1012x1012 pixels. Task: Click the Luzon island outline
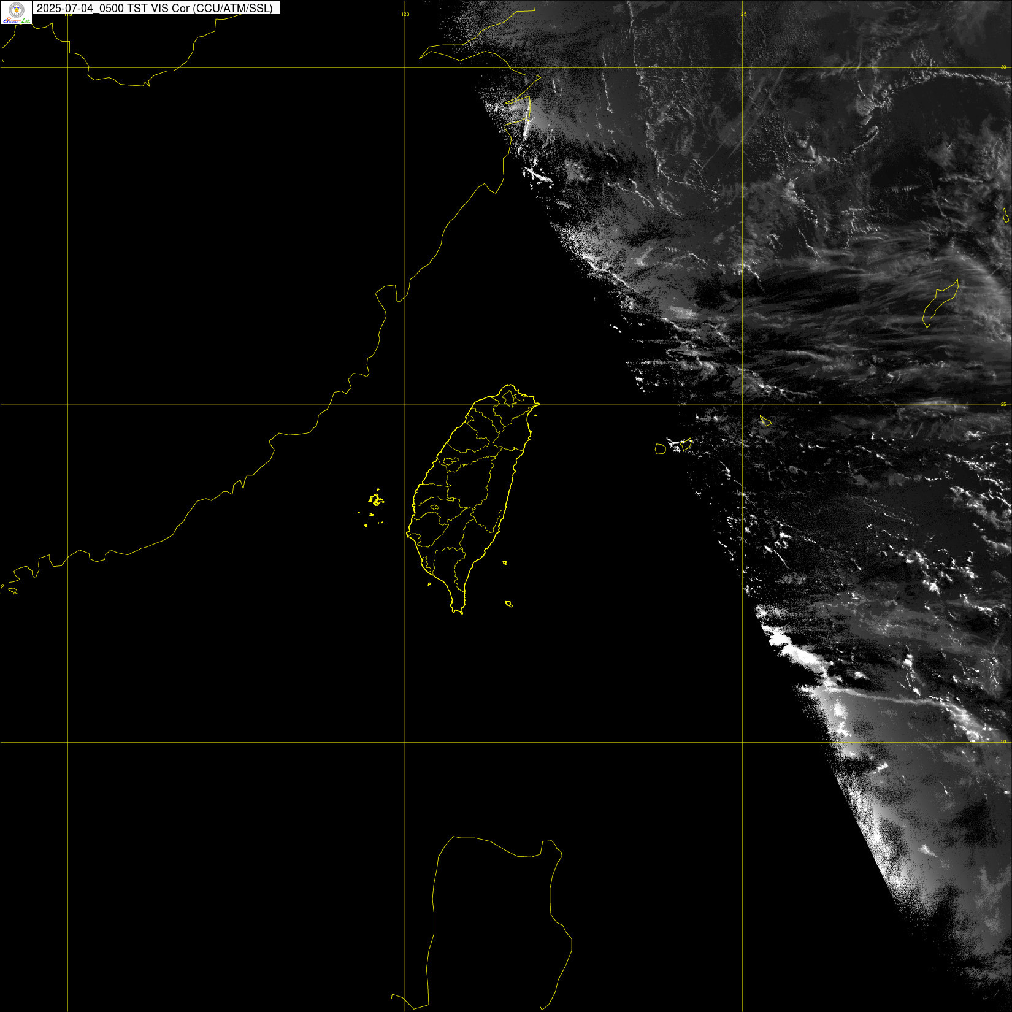pyautogui.click(x=482, y=923)
